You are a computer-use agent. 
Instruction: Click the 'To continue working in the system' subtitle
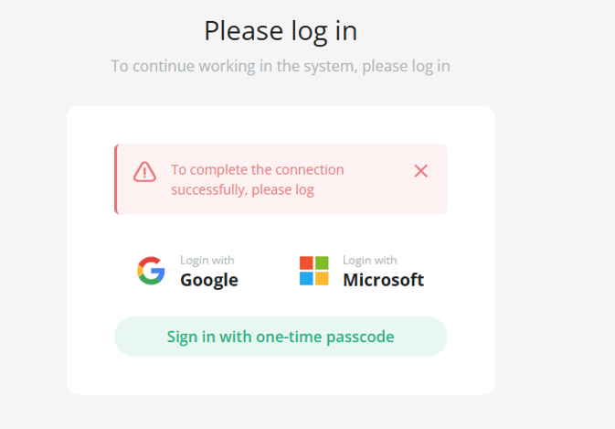[x=281, y=66]
